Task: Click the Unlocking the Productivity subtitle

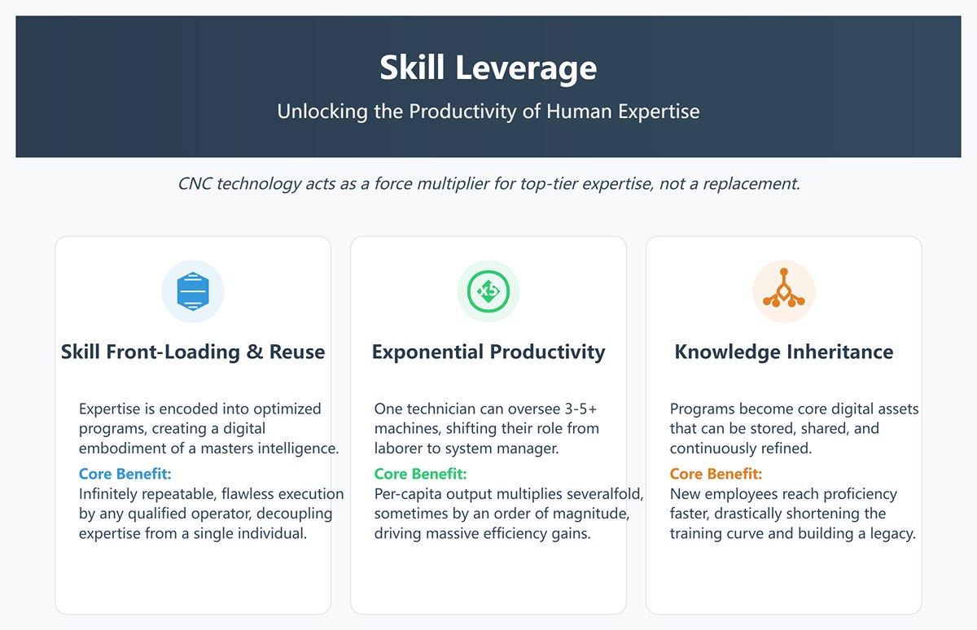Action: (x=488, y=112)
